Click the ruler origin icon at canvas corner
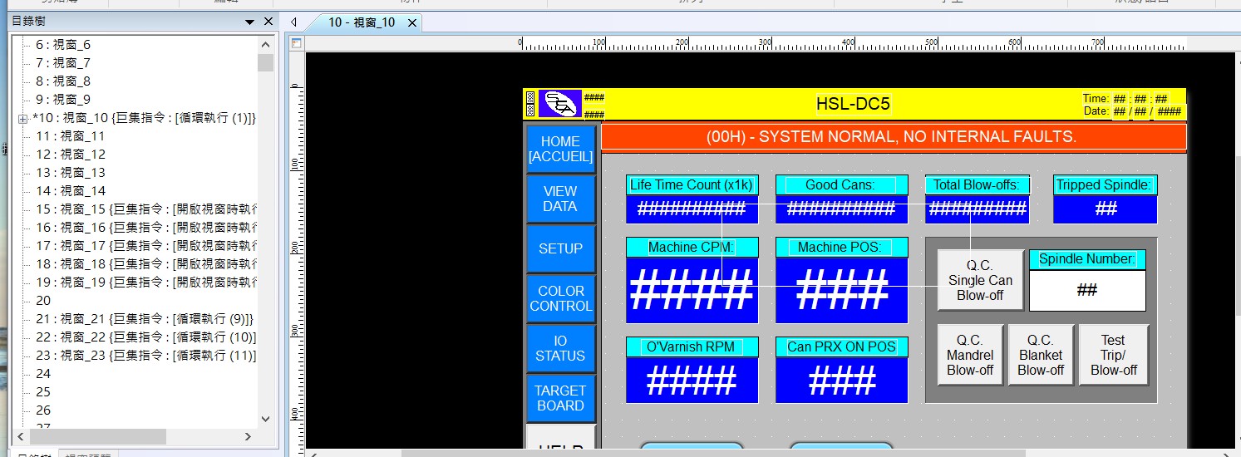Image resolution: width=1241 pixels, height=457 pixels. click(295, 43)
